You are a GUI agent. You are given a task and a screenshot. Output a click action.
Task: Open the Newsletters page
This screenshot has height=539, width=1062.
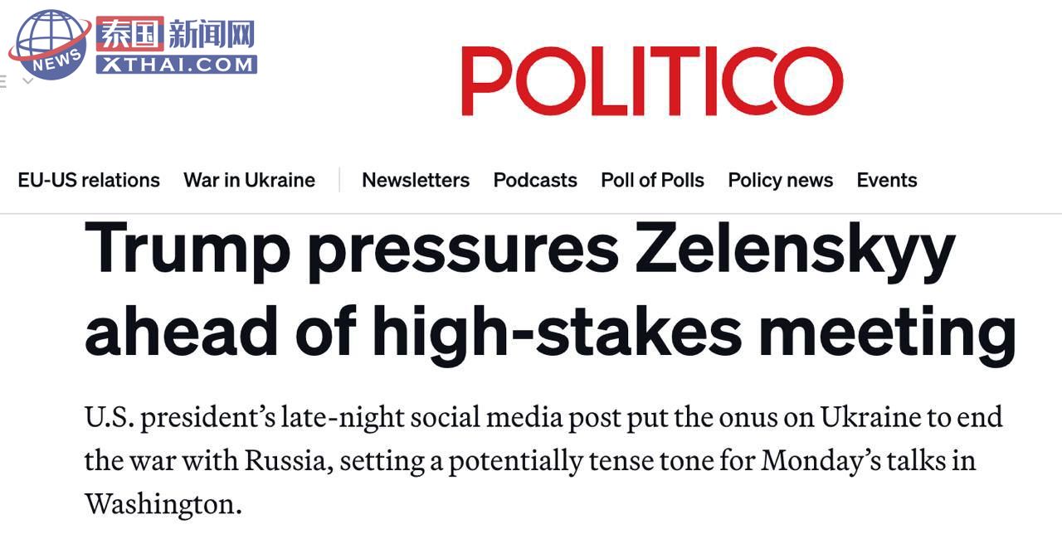pos(416,180)
